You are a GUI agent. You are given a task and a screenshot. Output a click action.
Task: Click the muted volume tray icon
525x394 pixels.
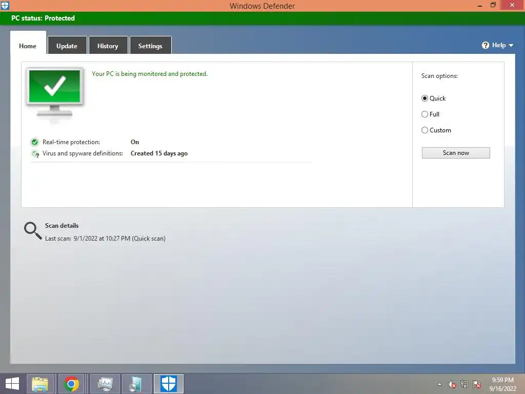(x=452, y=384)
